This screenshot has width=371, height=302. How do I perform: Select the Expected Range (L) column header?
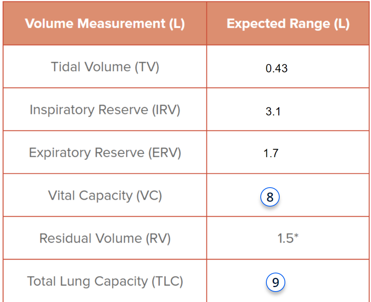click(x=288, y=23)
